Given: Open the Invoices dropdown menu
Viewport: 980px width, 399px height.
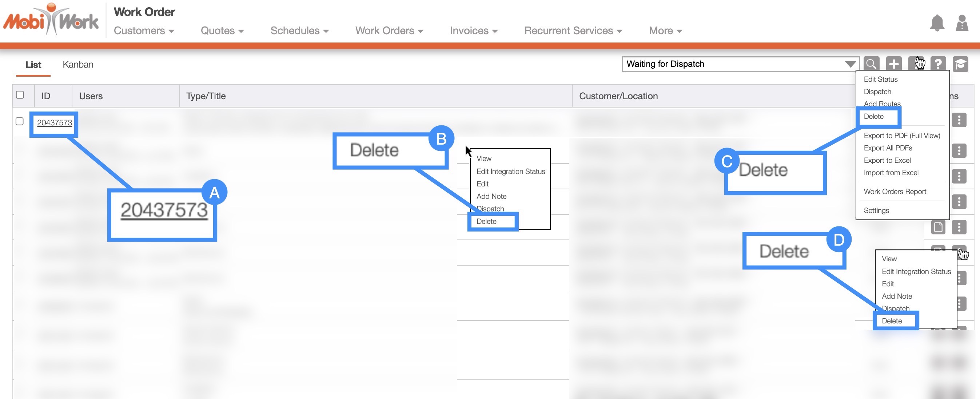Looking at the screenshot, I should (x=474, y=31).
